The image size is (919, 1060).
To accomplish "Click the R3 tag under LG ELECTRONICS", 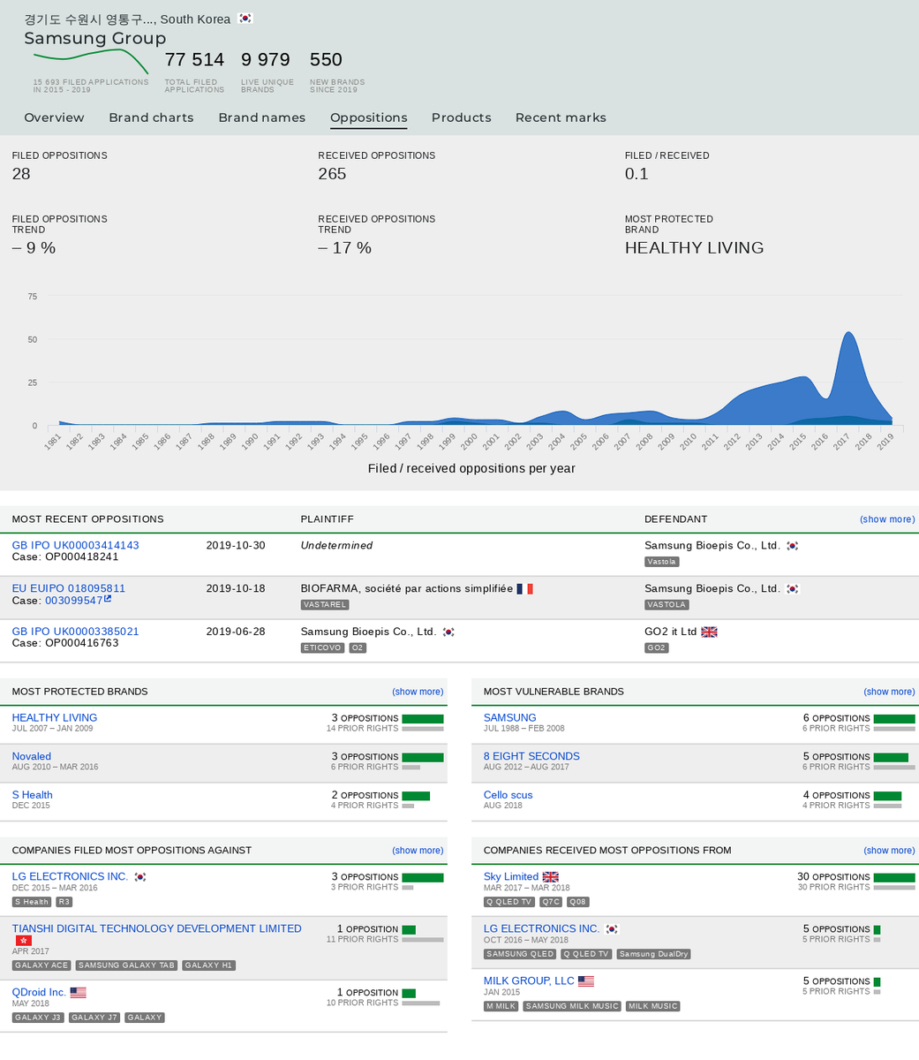I will (64, 902).
